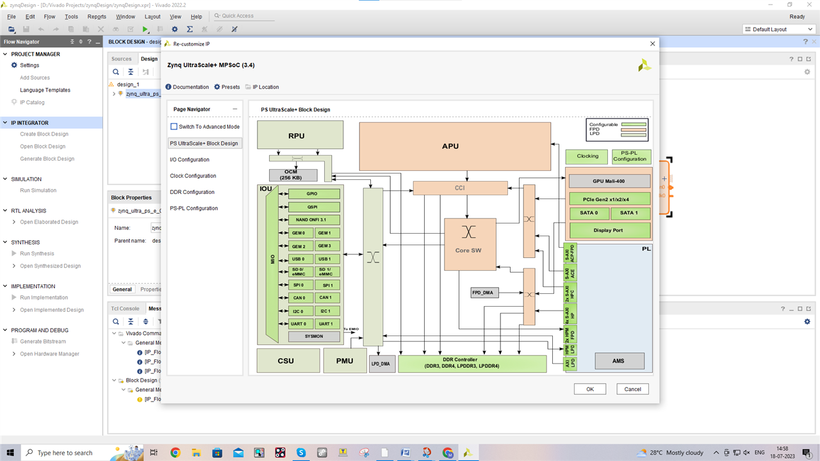Open the Layout menu

(152, 17)
